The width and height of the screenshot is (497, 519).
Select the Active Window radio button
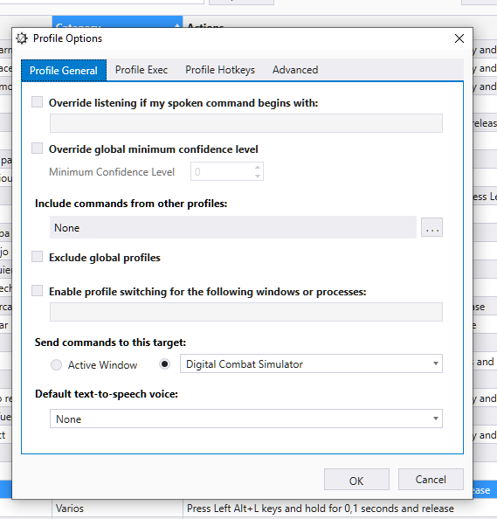click(x=56, y=364)
